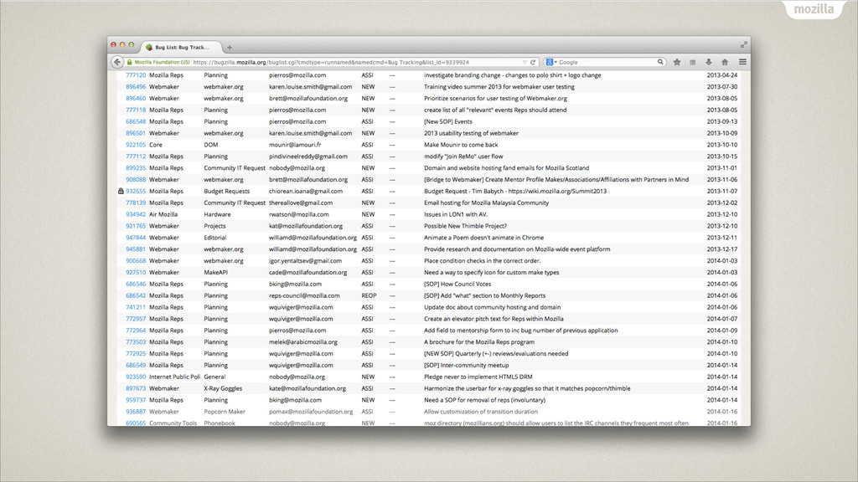
Task: Open bug 896501 link
Action: (x=136, y=133)
